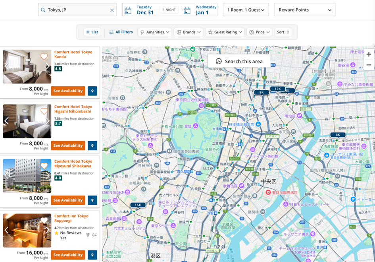Open Comfort Hotel Tokyo Kiyosumi Shirakawa link

coord(73,164)
